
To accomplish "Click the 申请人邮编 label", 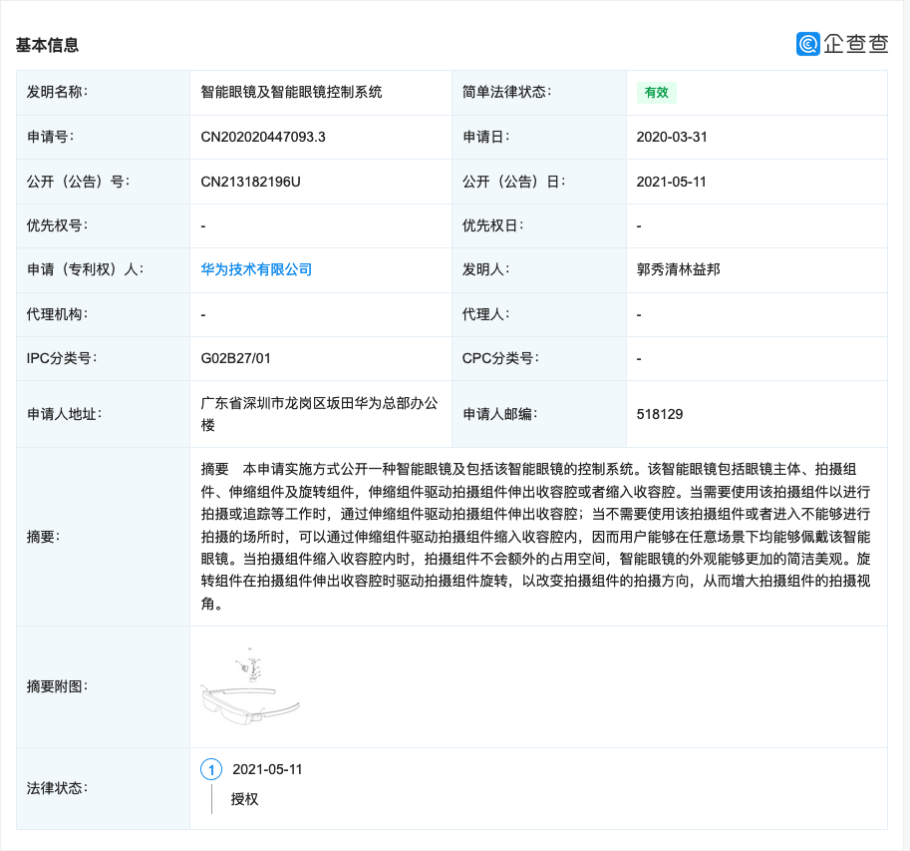I will click(499, 414).
